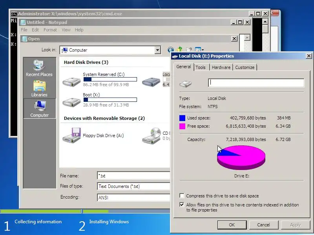Close the Local Disk (E:) Properties dialog

(x=309, y=56)
